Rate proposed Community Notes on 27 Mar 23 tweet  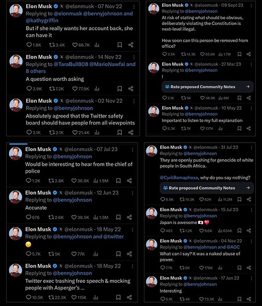coord(208,87)
